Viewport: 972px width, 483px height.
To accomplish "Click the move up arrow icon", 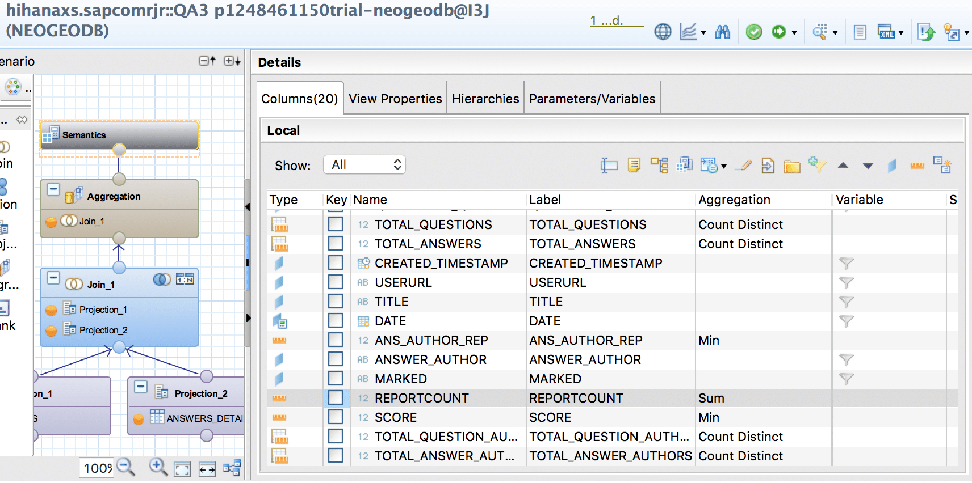I will pyautogui.click(x=843, y=166).
